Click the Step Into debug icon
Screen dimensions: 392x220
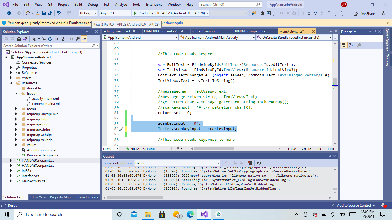coord(309,13)
